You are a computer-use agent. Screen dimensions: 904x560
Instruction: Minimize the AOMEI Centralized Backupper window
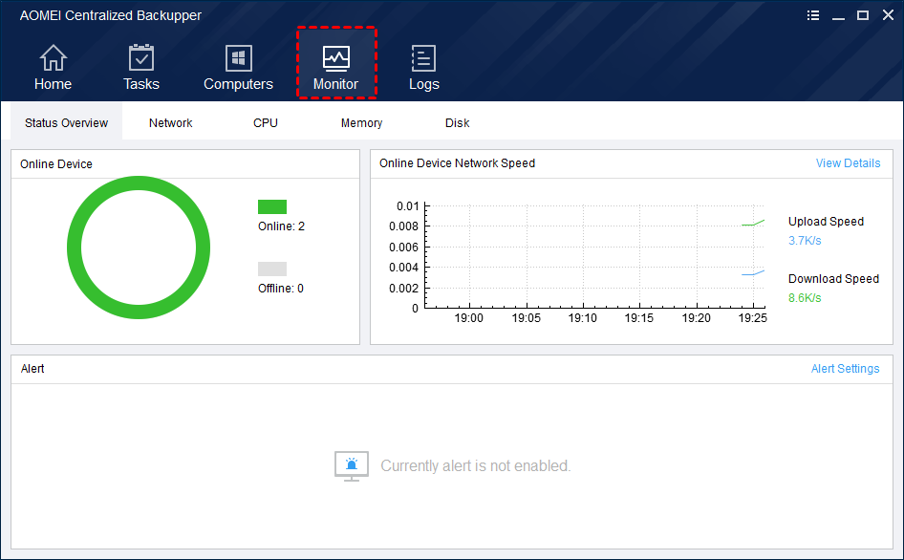838,15
